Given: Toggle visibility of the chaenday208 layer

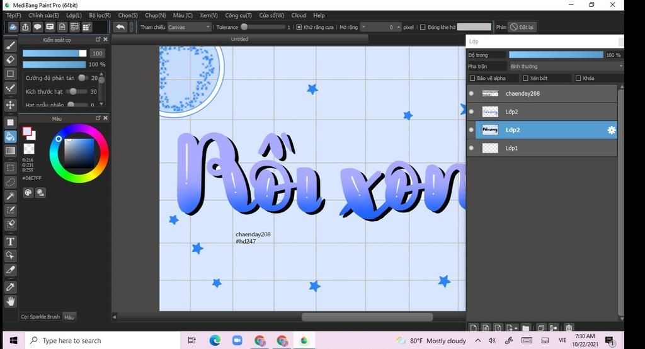Looking at the screenshot, I should 471,93.
